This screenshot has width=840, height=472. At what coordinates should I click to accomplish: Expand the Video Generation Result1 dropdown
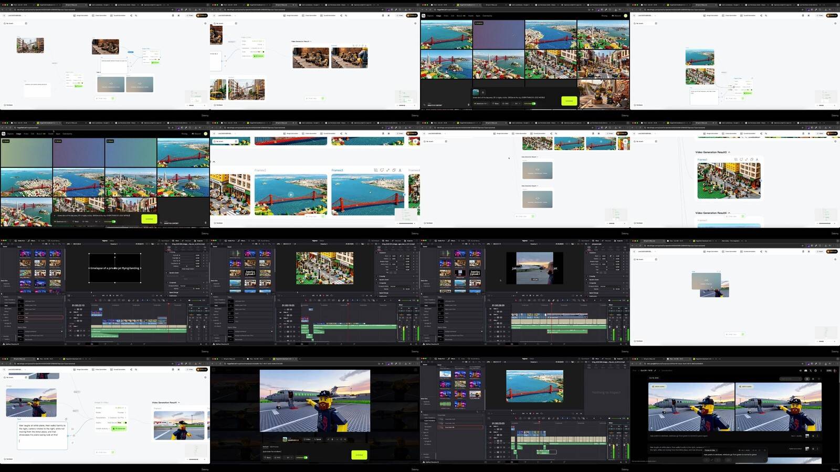179,402
